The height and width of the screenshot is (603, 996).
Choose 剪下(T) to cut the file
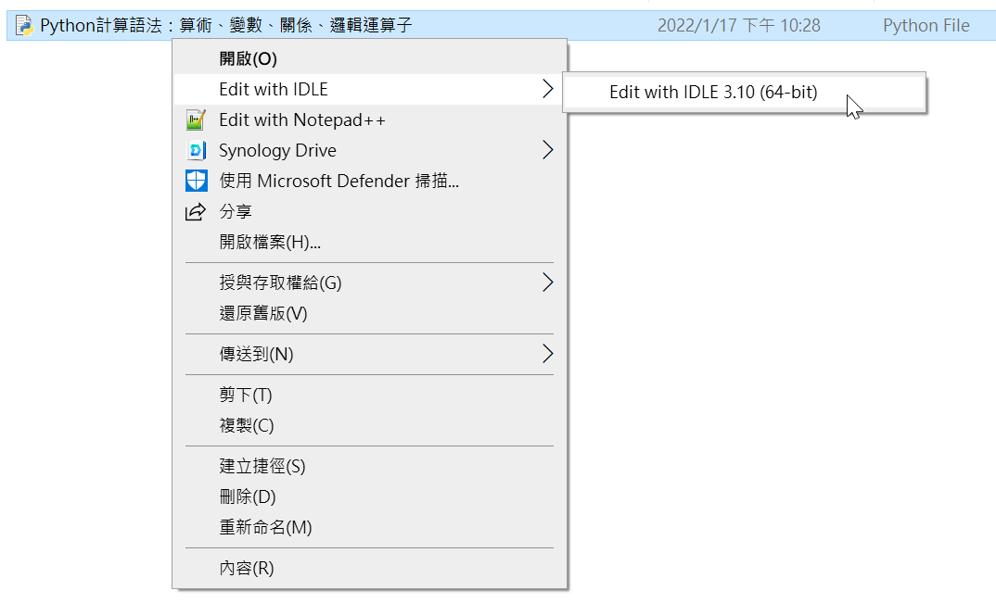click(x=370, y=395)
